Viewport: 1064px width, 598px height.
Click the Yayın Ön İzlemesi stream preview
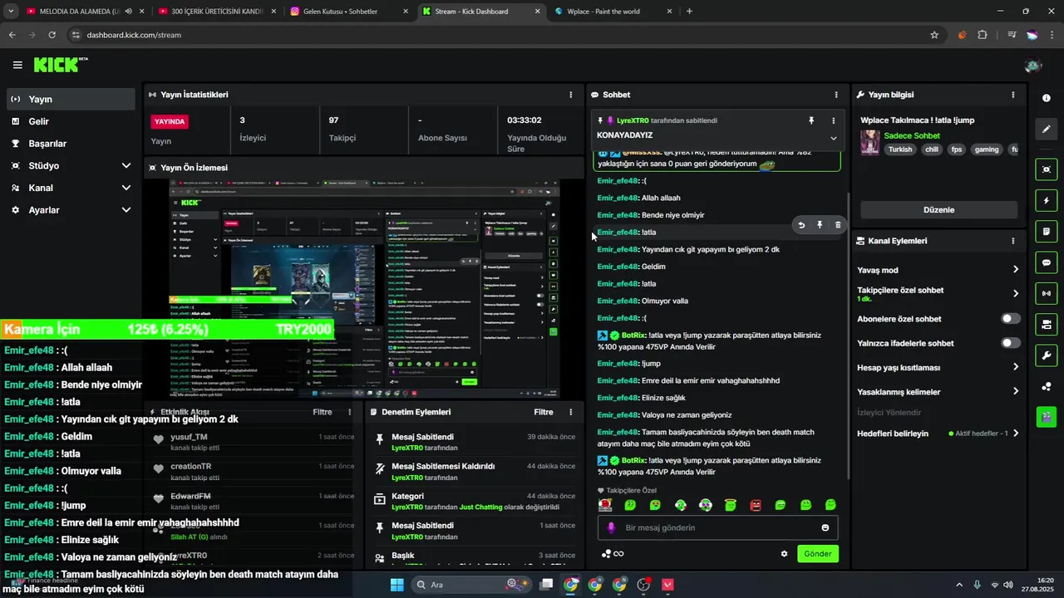tap(364, 289)
